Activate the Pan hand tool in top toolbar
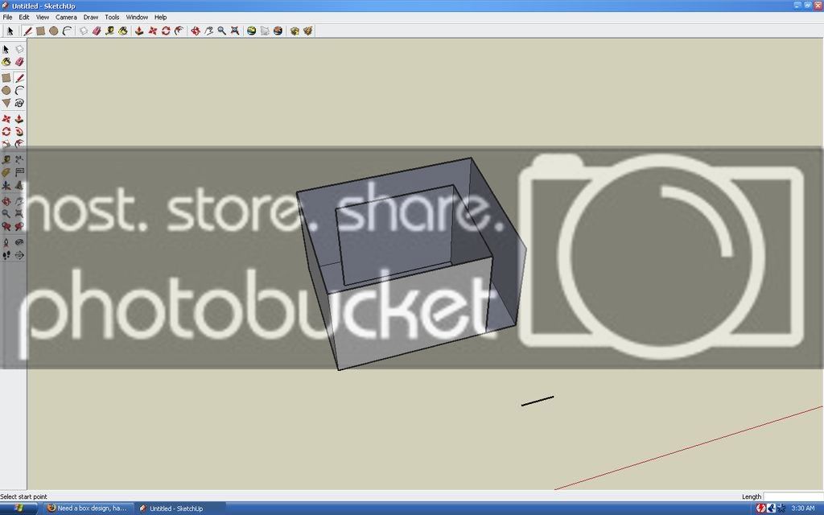The width and height of the screenshot is (824, 515). click(x=208, y=31)
